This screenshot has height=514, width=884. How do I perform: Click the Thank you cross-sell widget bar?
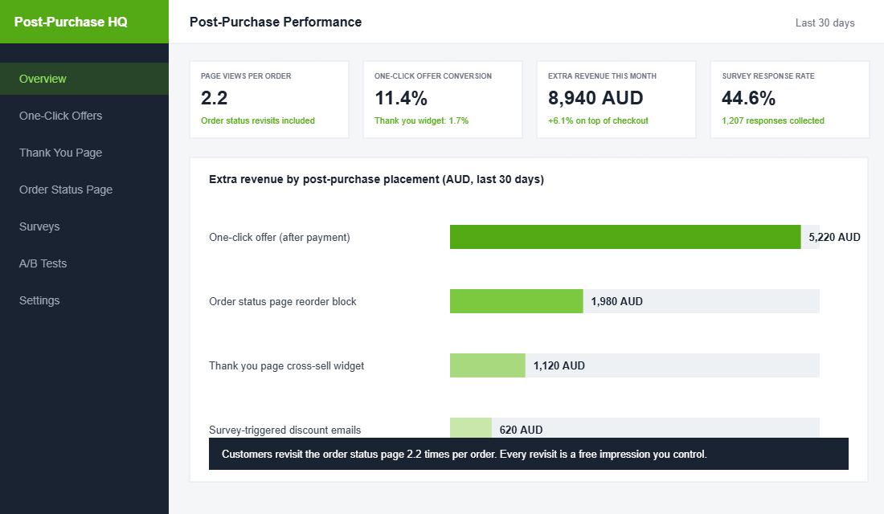(488, 365)
